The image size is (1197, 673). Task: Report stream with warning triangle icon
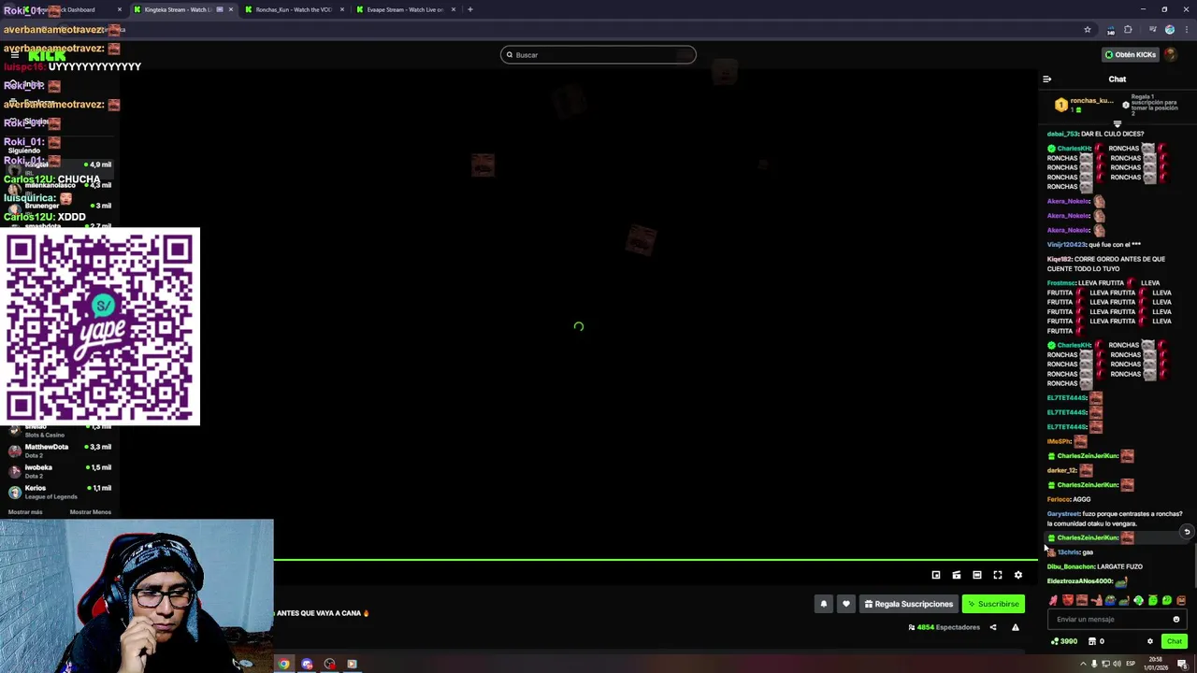pos(1016,627)
